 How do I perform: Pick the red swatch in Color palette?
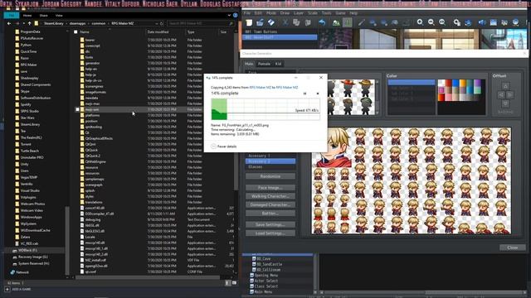click(448, 83)
